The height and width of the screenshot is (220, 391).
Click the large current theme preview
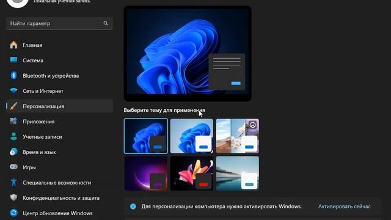click(x=188, y=54)
